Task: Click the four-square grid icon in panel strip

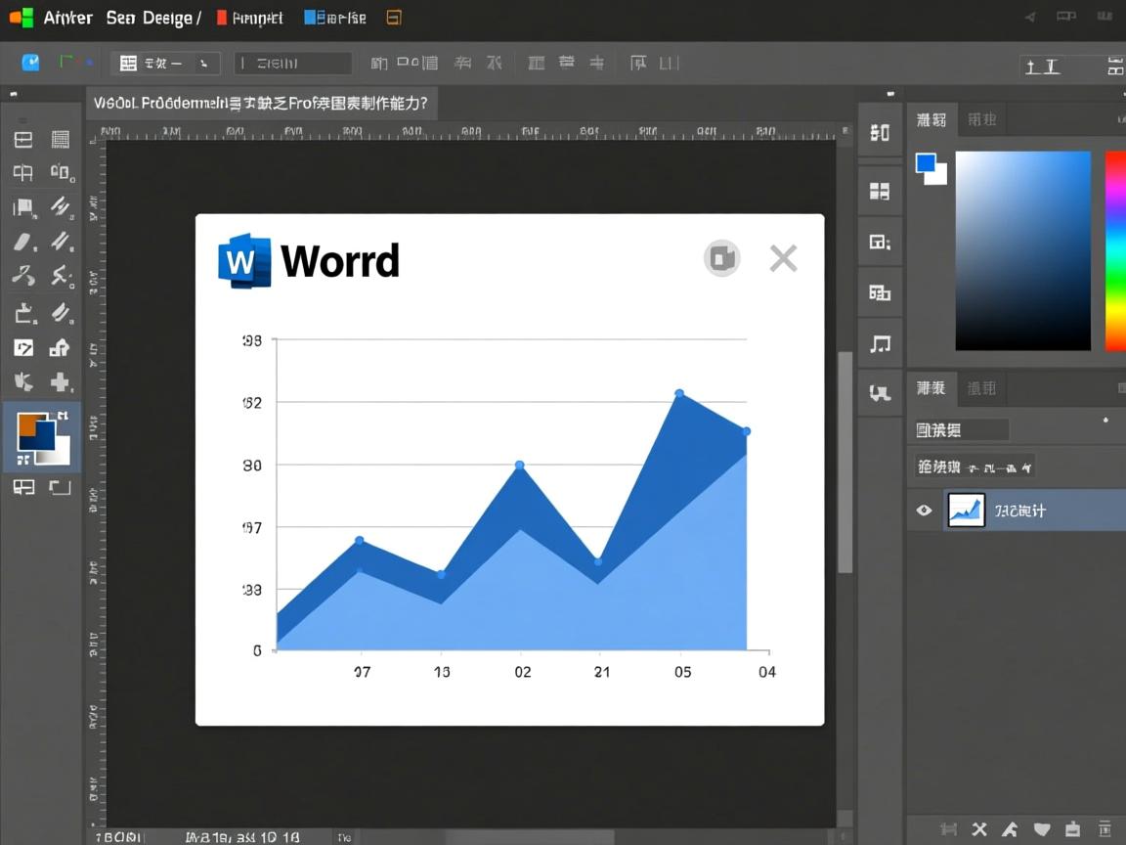Action: 880,192
